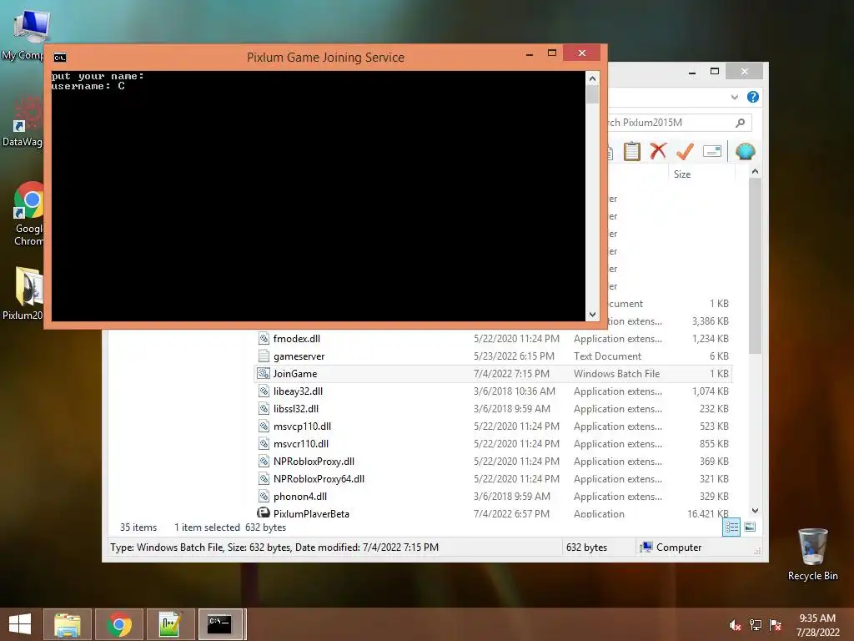Image resolution: width=854 pixels, height=641 pixels.
Task: Open the Windows Start button
Action: point(20,624)
